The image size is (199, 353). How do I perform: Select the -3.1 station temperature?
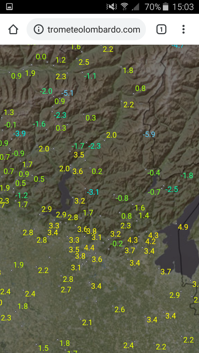click(x=93, y=192)
